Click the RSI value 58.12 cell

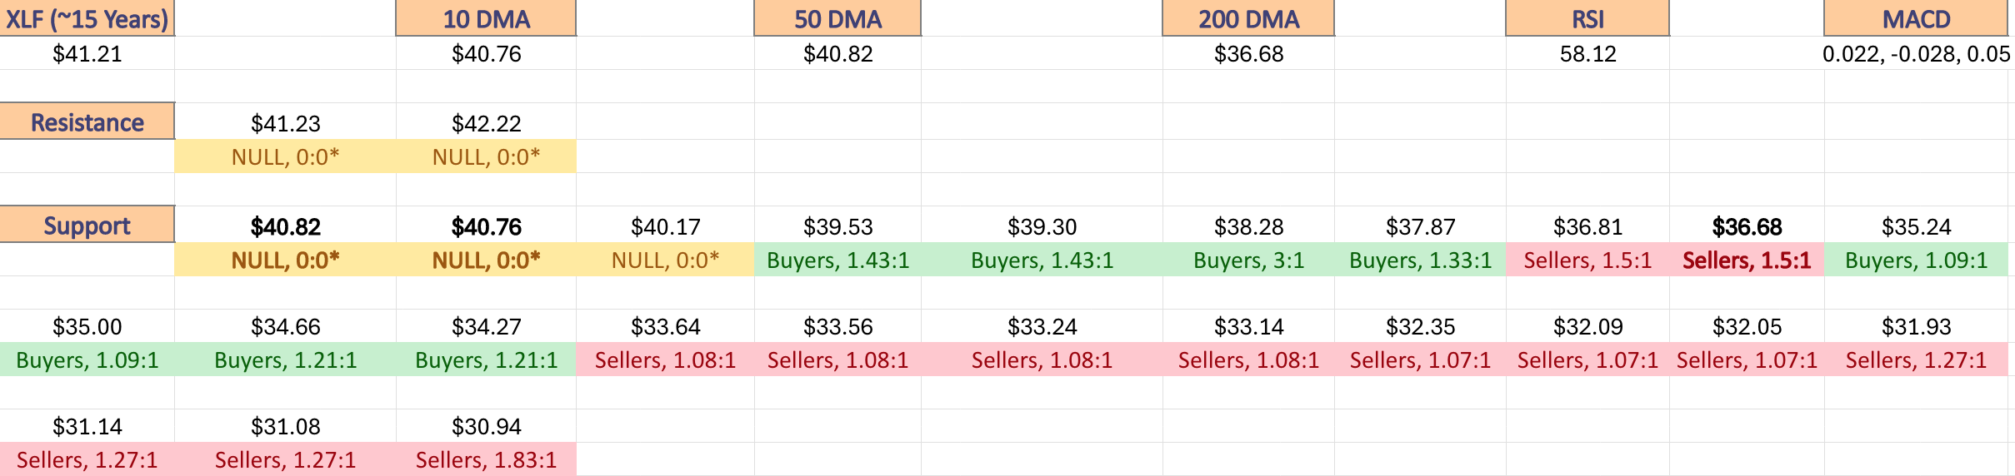pos(1587,54)
